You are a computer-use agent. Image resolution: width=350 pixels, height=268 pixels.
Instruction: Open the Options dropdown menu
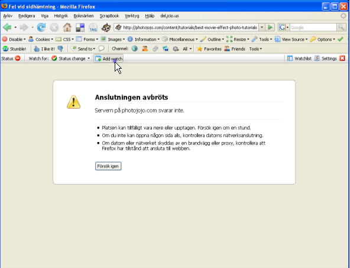coord(323,39)
